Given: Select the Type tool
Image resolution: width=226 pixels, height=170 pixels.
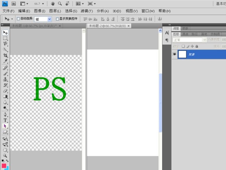Looking at the screenshot, I should [5, 120].
